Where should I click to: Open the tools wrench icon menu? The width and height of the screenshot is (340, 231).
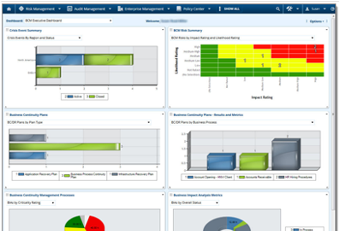289,9
